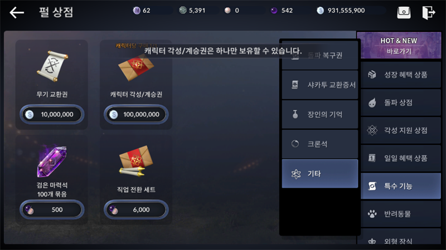The image size is (446, 250).
Task: Select the 일일 혜택 상품 tab
Action: (401, 158)
